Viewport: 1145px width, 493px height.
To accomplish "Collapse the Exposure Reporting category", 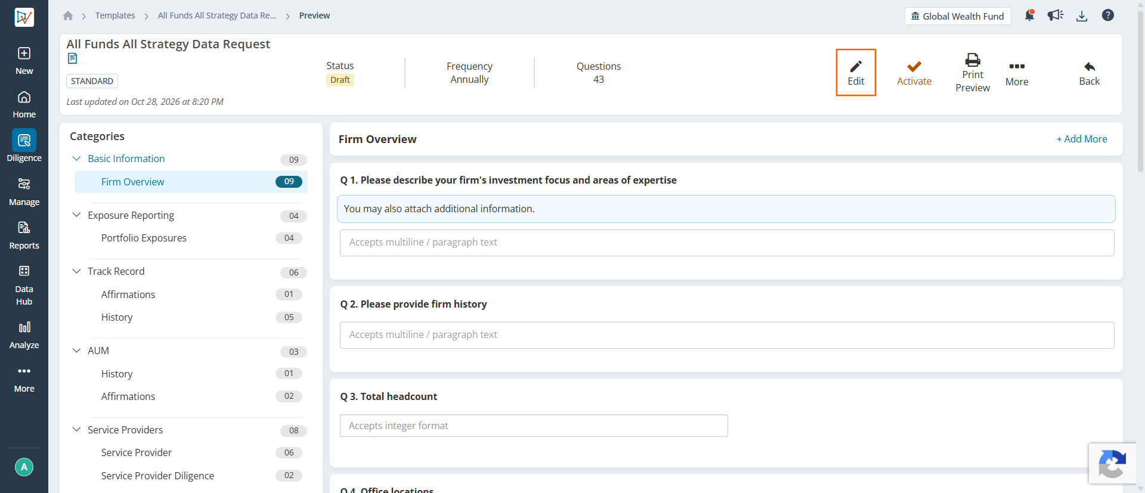I will click(x=76, y=215).
